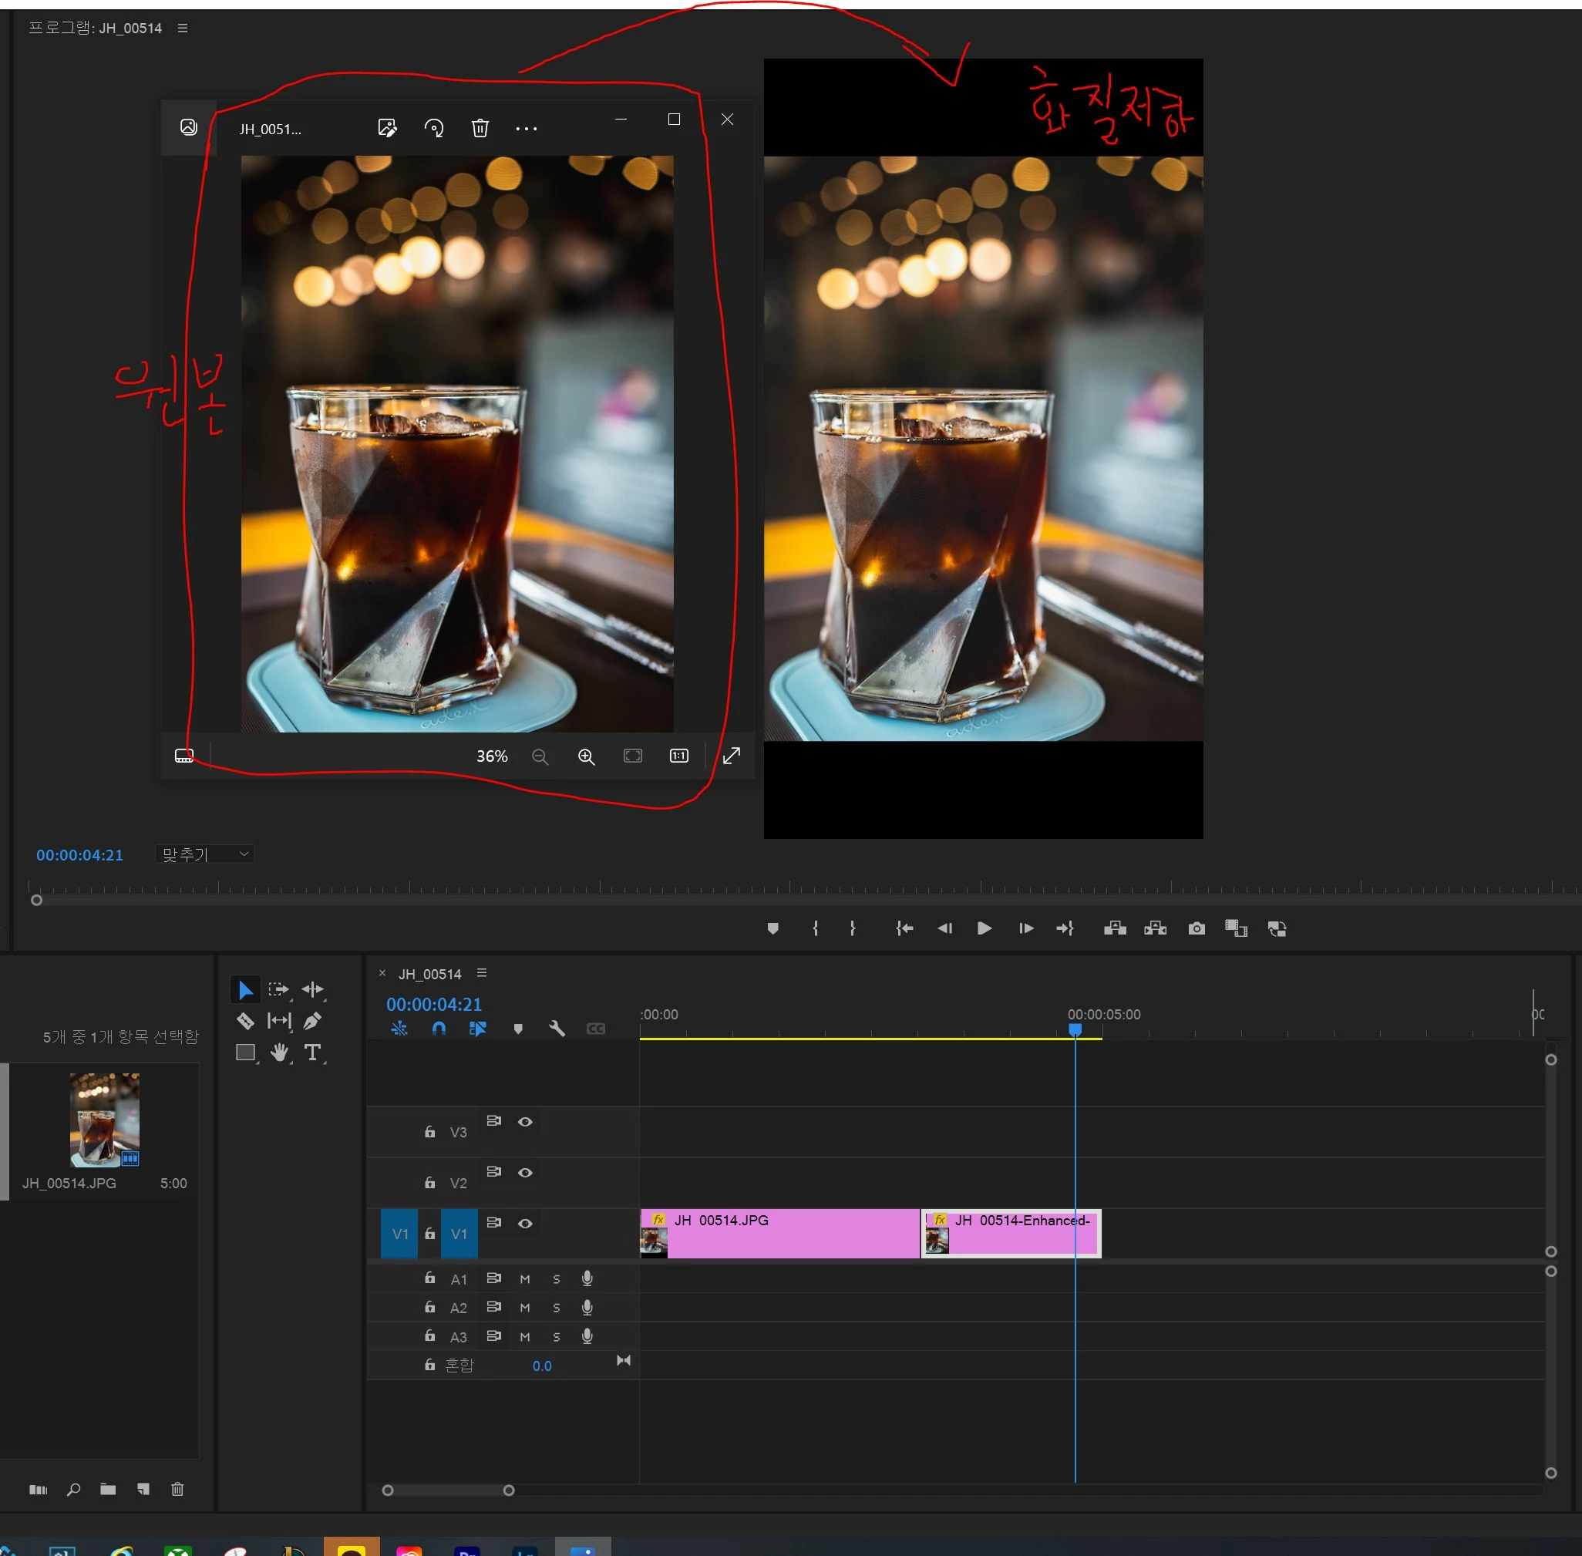Select JH_00514.JPG thumbnail in project panel

pos(105,1120)
